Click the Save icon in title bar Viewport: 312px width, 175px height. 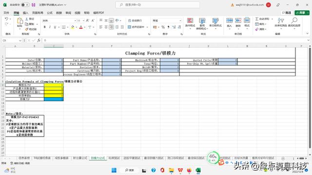34,5
